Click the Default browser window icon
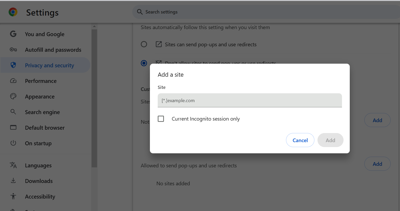Viewport: 400px width, 211px height. [13, 127]
